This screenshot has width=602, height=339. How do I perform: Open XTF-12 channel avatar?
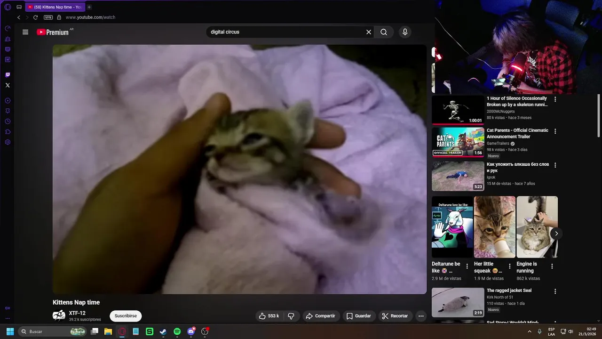click(x=59, y=315)
